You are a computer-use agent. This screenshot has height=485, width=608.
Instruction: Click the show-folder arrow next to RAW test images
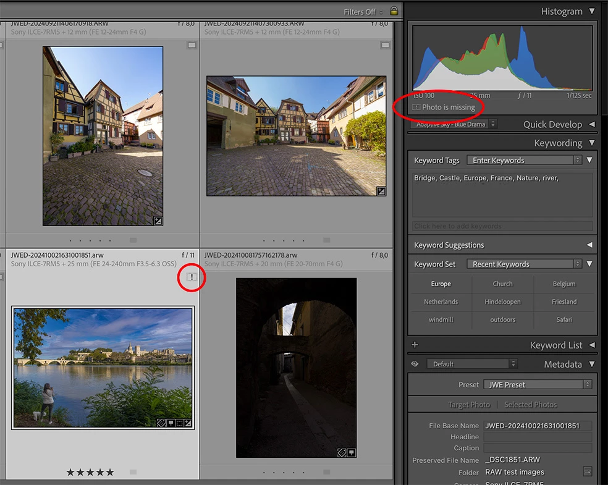coord(588,471)
